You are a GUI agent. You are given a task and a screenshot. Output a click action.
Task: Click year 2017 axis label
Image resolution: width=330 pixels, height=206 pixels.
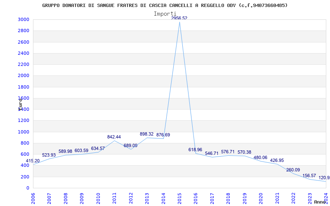212,198
